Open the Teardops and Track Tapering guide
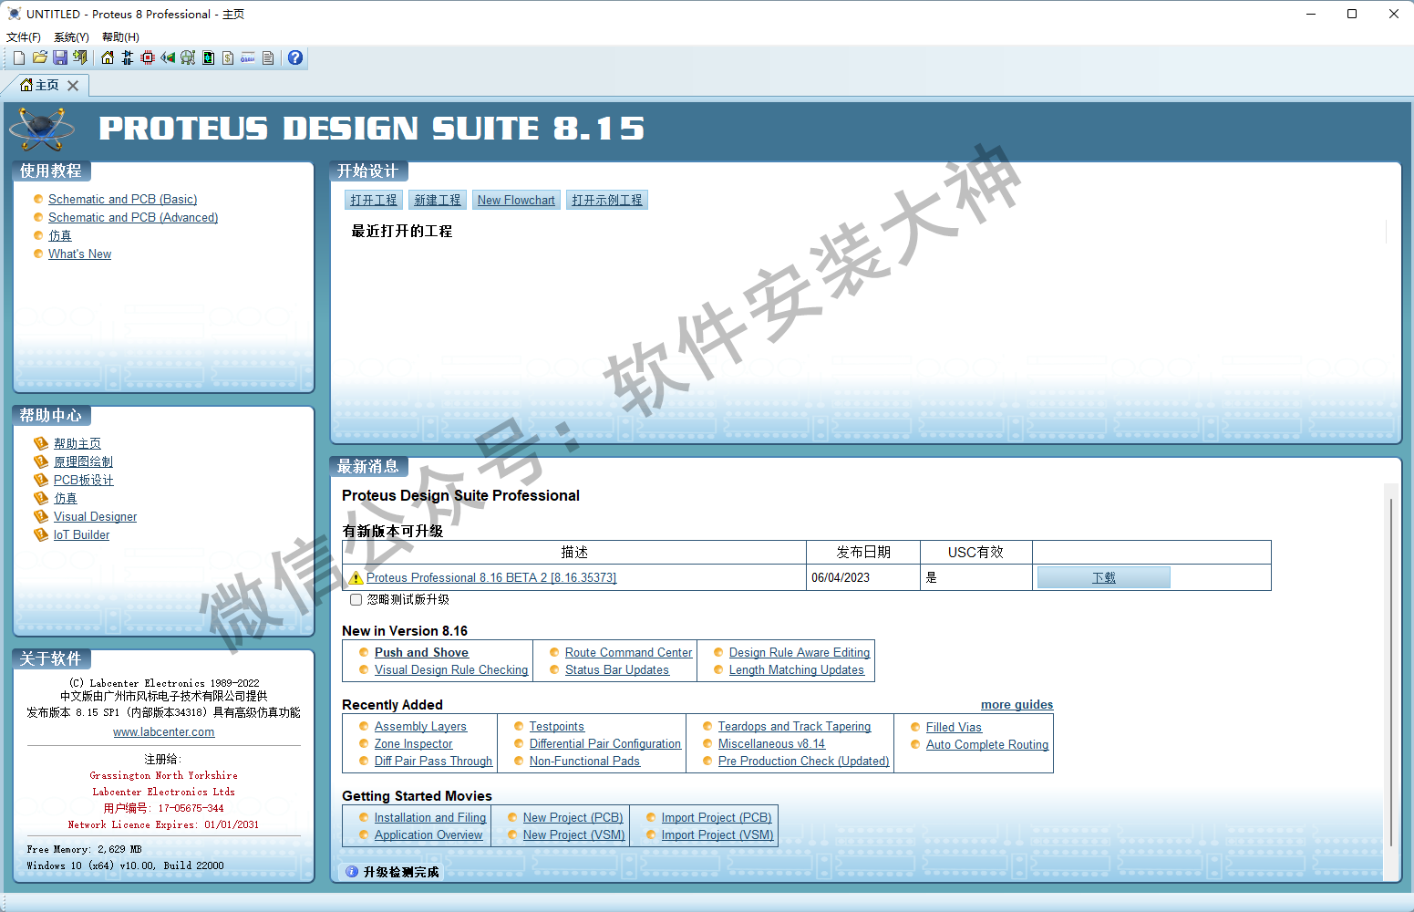Screen dimensions: 1414x912 click(794, 726)
